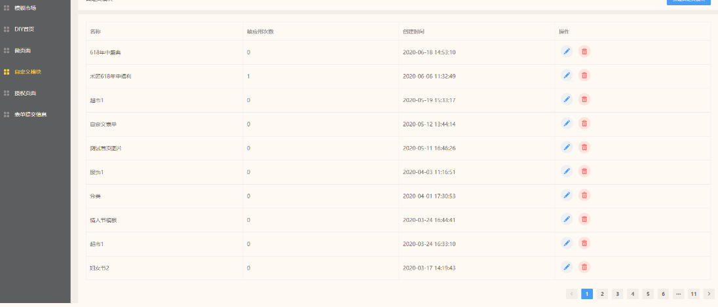718x307 pixels.
Task: Delete the module created 2020-05-19 15:33:17
Action: (584, 99)
